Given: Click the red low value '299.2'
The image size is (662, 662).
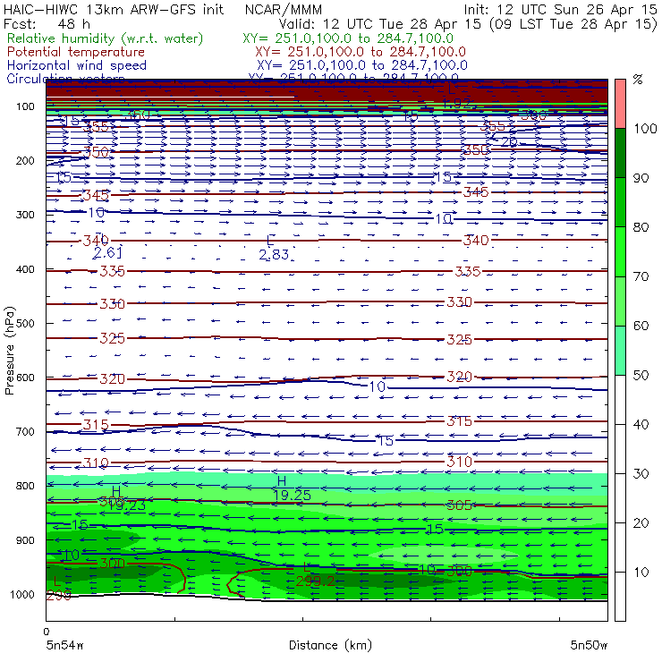Looking at the screenshot, I should coord(316,581).
